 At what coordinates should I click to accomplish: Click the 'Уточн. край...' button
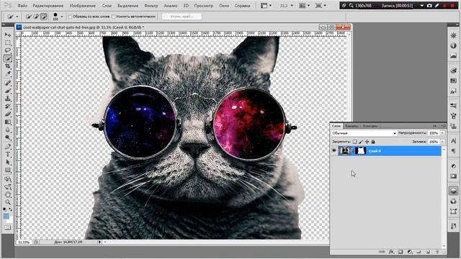coord(182,17)
